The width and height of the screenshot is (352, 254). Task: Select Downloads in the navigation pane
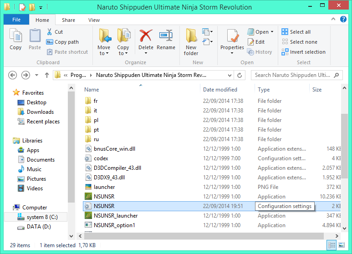pos(36,112)
